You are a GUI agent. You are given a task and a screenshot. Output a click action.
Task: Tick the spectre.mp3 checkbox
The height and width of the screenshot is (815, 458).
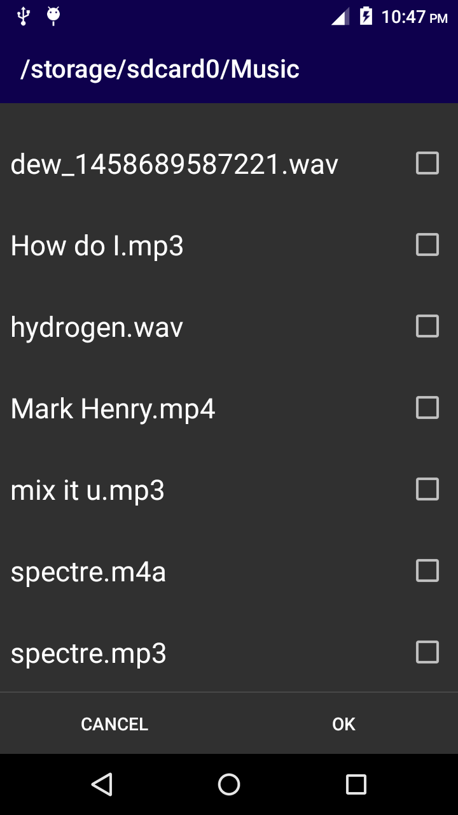[427, 652]
